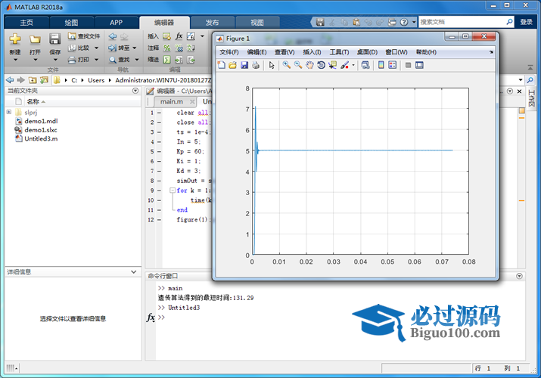Click the increase indent icon
This screenshot has width=541, height=378.
point(179,60)
